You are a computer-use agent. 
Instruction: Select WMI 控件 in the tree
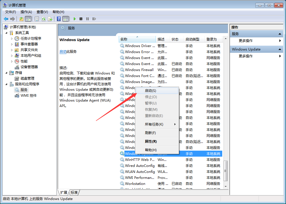coord(28,96)
